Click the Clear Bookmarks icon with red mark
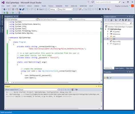 point(109,9)
